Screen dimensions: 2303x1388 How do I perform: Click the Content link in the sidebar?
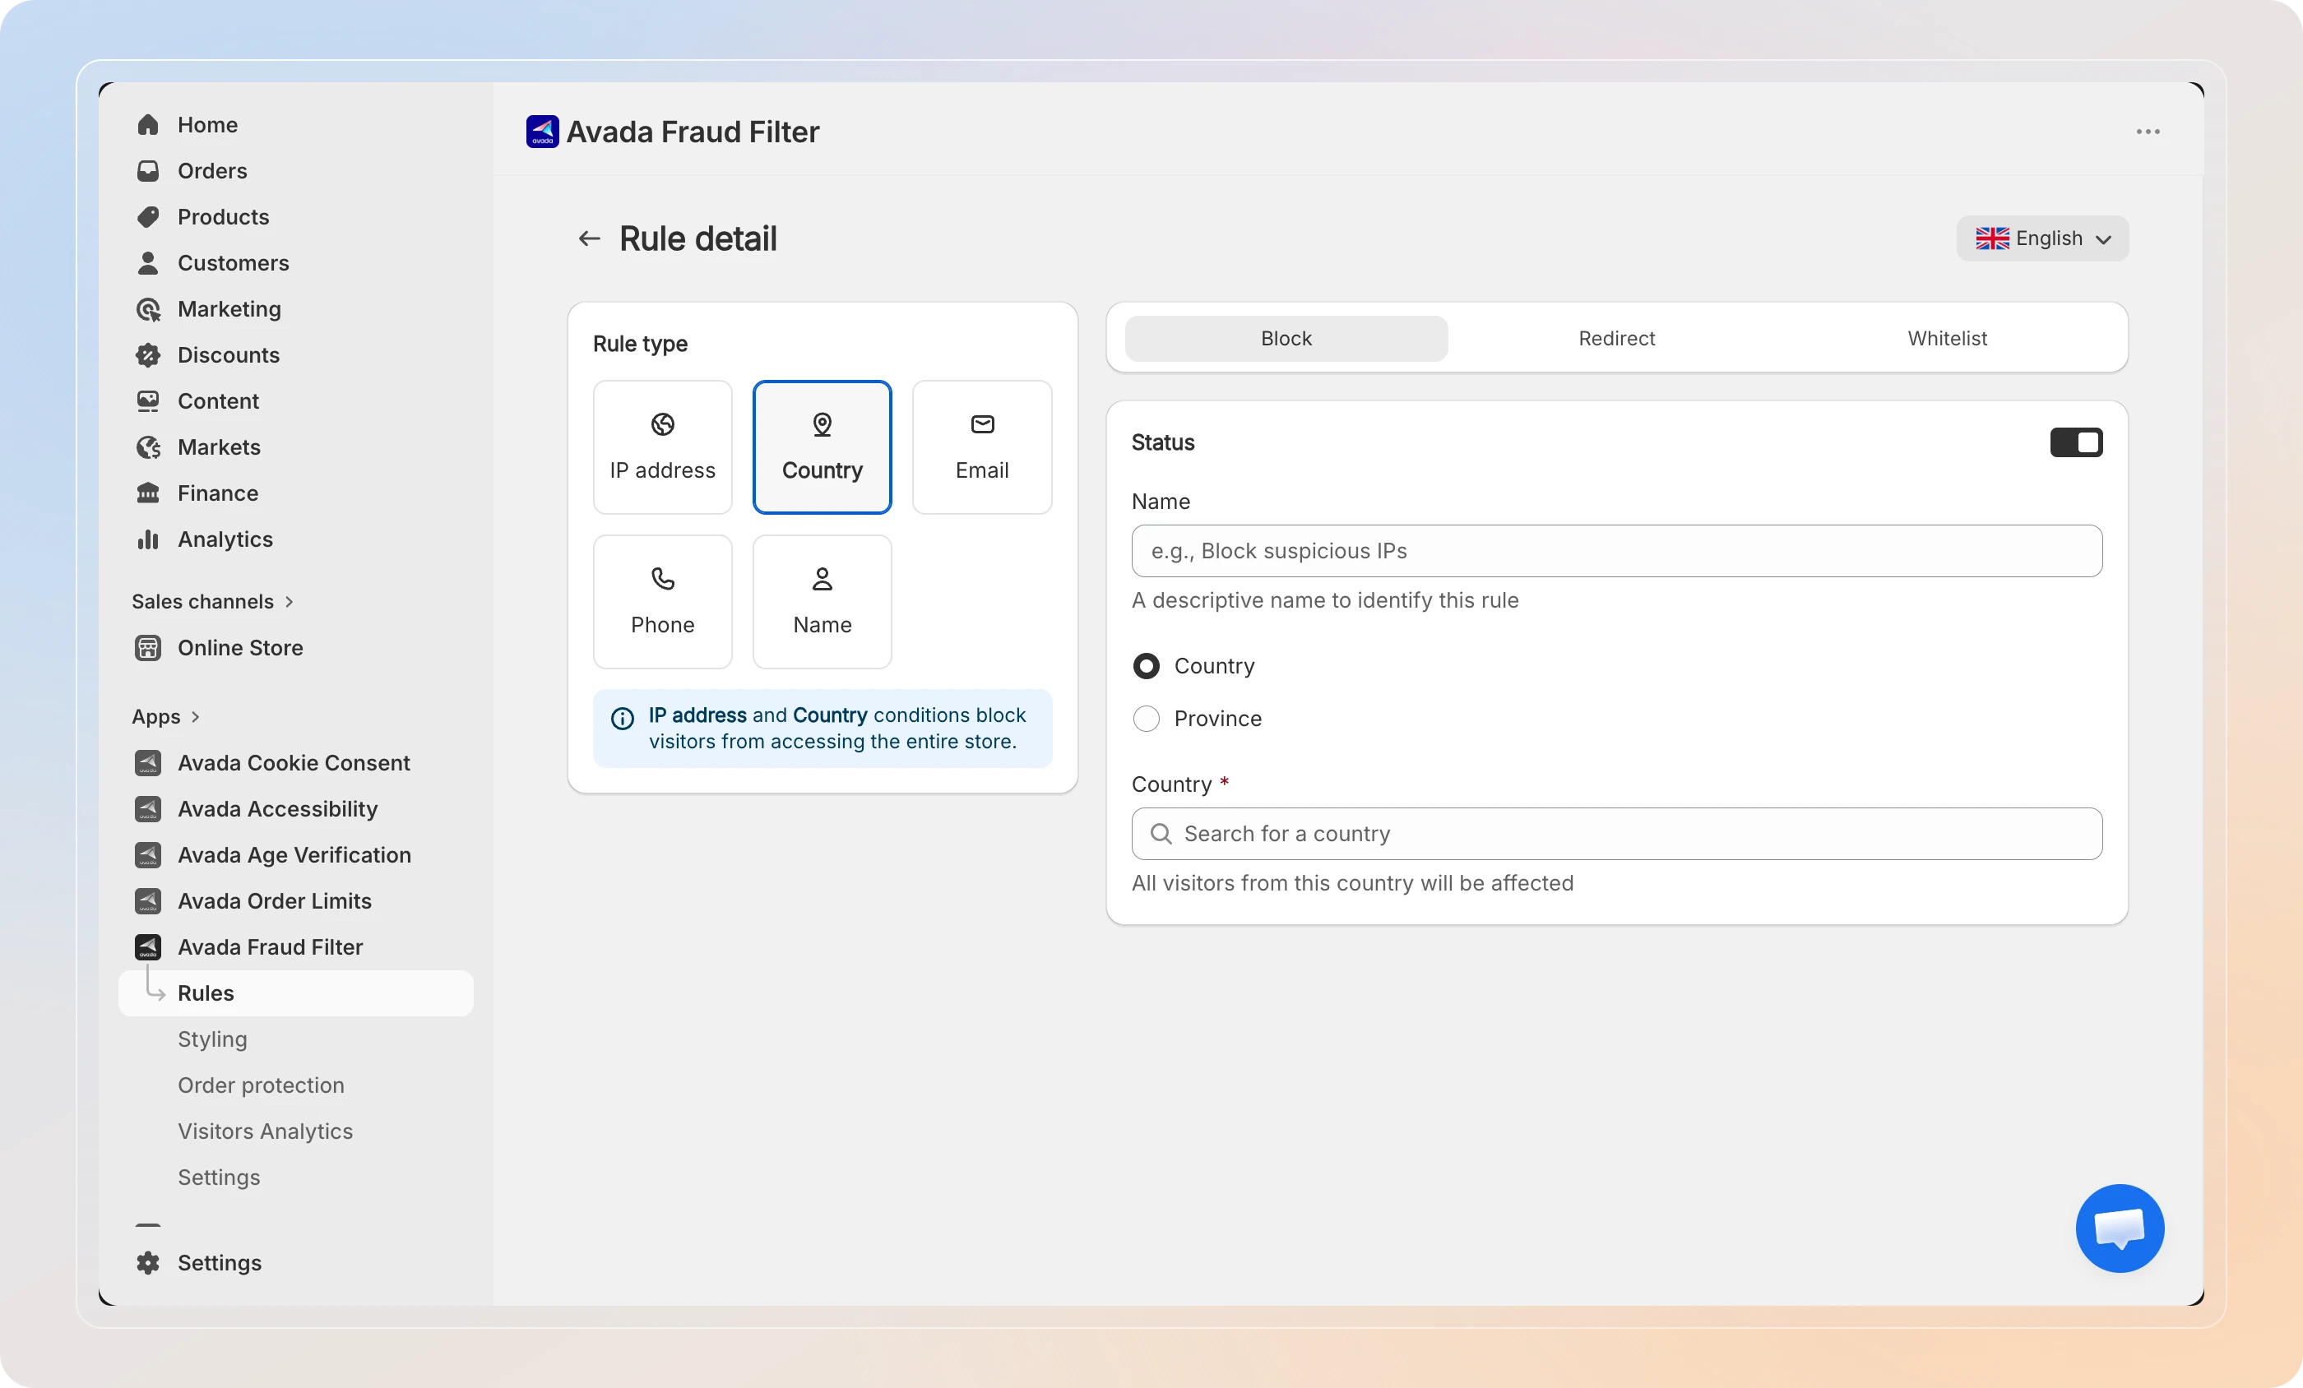[218, 401]
